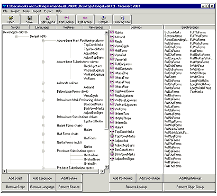The height and width of the screenshot is (196, 217).
Task: Click Remove Glyph Group button
Action: pos(190,187)
